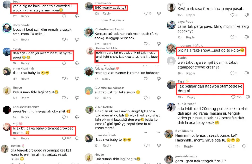Dislike Nur Nasuha's comment
The image size is (252, 164).
tap(244, 146)
